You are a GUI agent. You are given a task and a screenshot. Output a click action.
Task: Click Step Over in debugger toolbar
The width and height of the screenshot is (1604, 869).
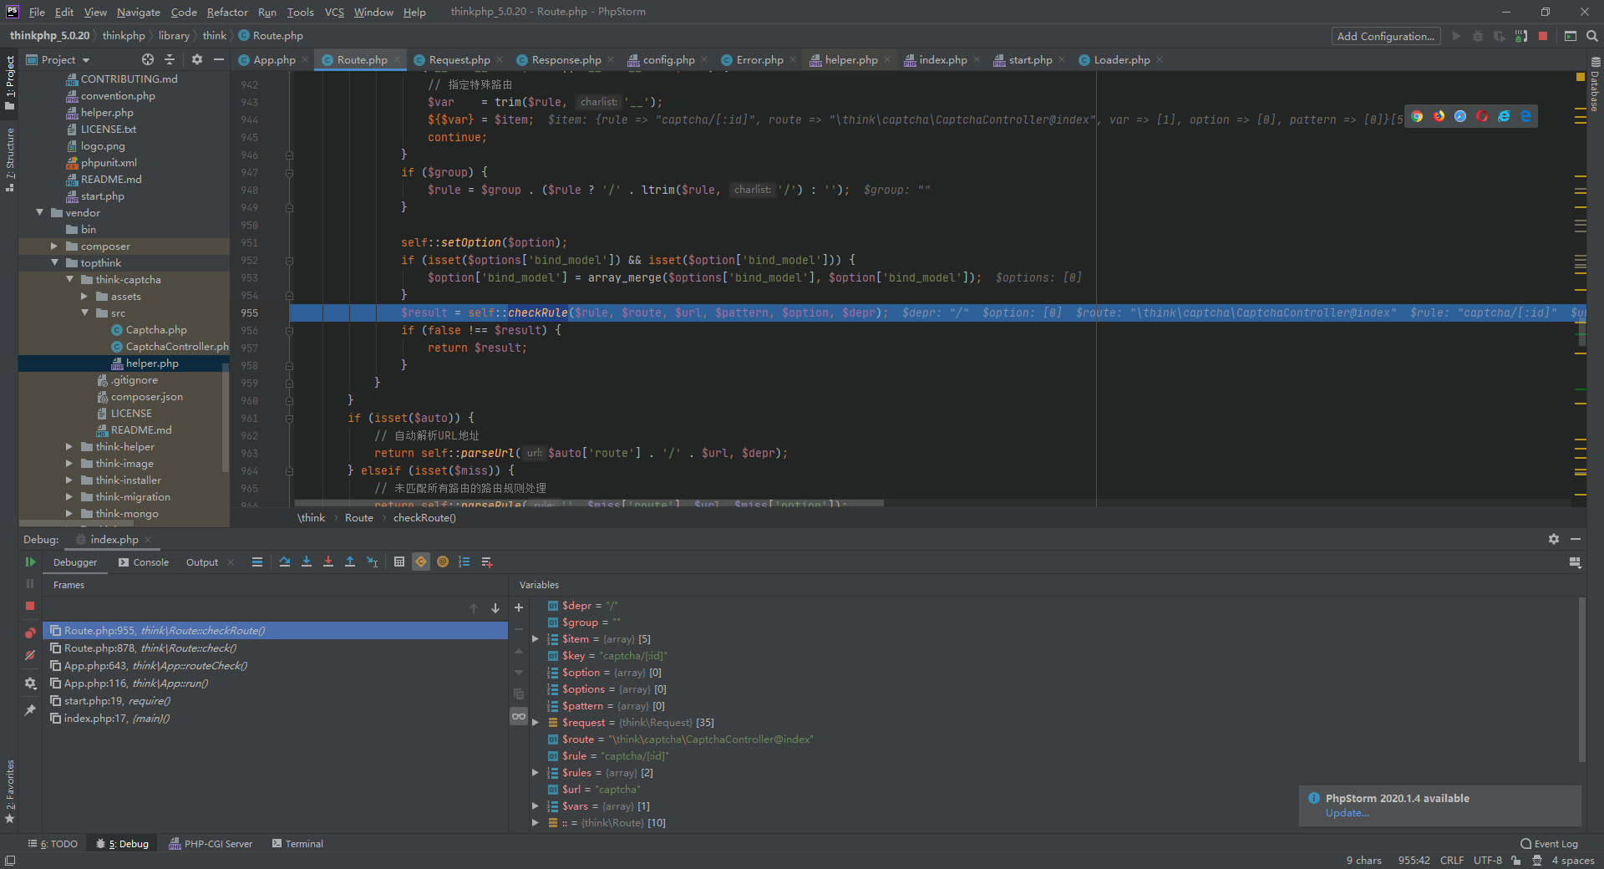pyautogui.click(x=285, y=562)
